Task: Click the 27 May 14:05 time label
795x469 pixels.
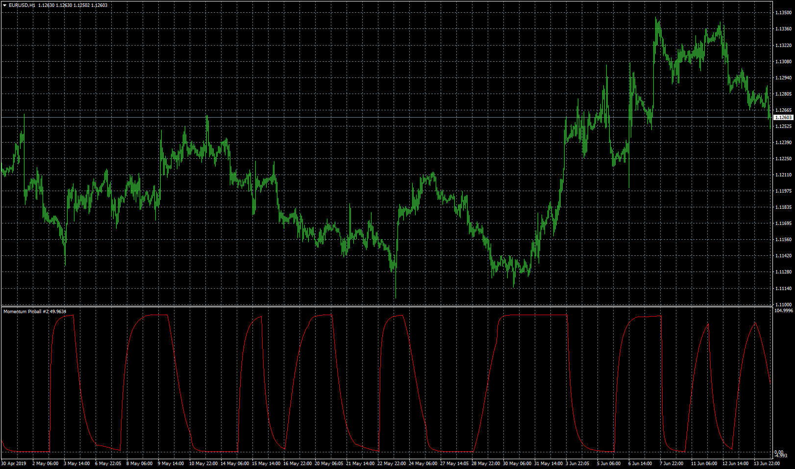Action: 454,464
